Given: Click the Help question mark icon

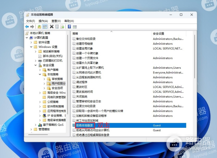Looking at the screenshot, I should (x=69, y=27).
